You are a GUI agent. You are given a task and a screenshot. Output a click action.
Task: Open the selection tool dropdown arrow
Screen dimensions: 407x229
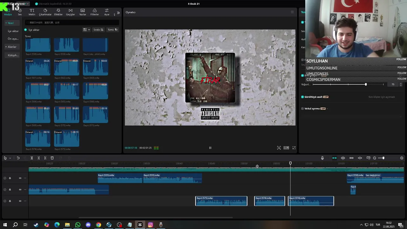pyautogui.click(x=10, y=158)
